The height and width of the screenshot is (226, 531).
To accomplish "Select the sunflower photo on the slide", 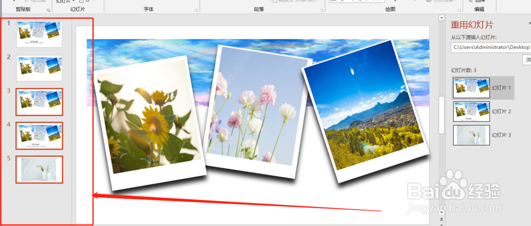I will [150, 124].
